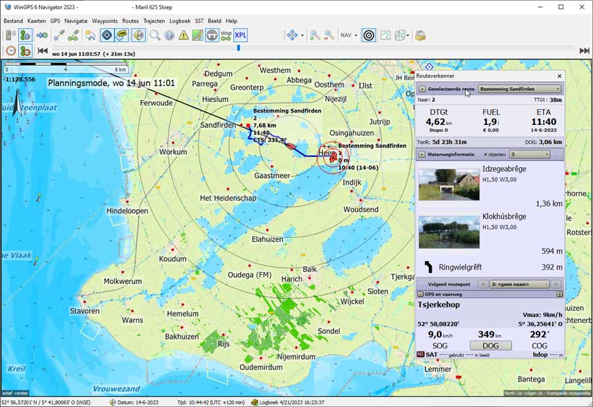Skip forward to end of timeline
This screenshot has width=593, height=407.
coord(584,51)
